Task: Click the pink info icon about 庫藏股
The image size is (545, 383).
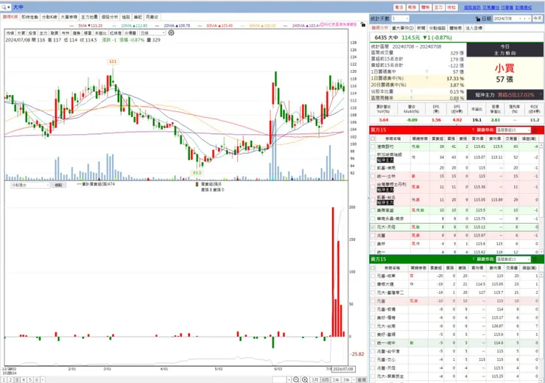Action: click(x=322, y=25)
